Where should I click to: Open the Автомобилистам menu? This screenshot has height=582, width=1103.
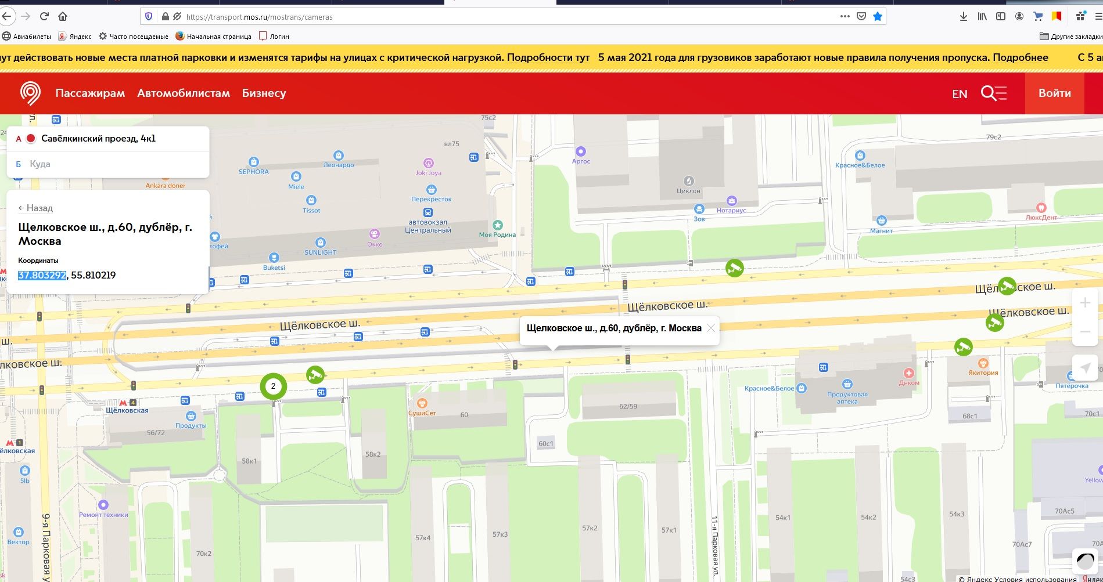click(x=184, y=93)
